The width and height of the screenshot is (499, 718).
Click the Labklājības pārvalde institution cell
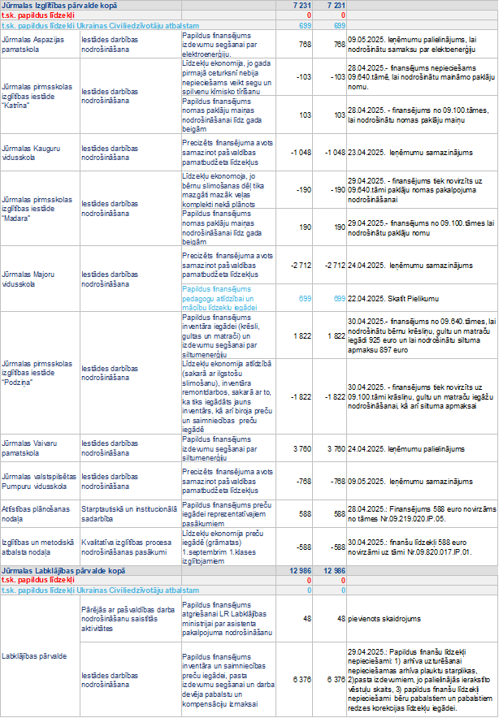39,655
